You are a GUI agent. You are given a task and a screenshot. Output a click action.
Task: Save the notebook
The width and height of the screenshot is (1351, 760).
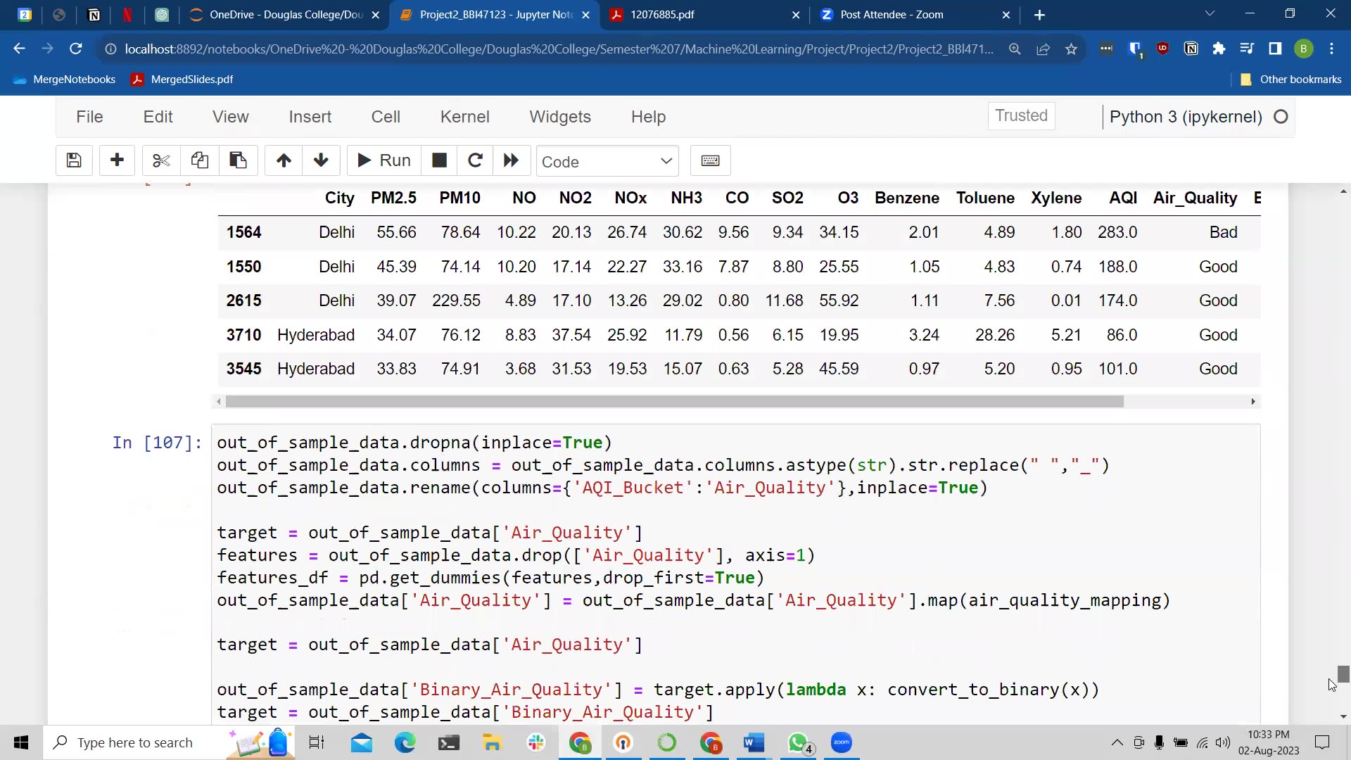pos(73,160)
